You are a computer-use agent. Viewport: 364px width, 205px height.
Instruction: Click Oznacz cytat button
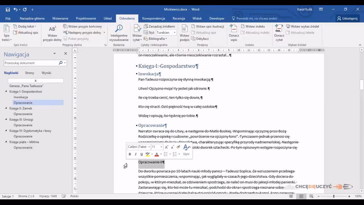tap(279, 34)
